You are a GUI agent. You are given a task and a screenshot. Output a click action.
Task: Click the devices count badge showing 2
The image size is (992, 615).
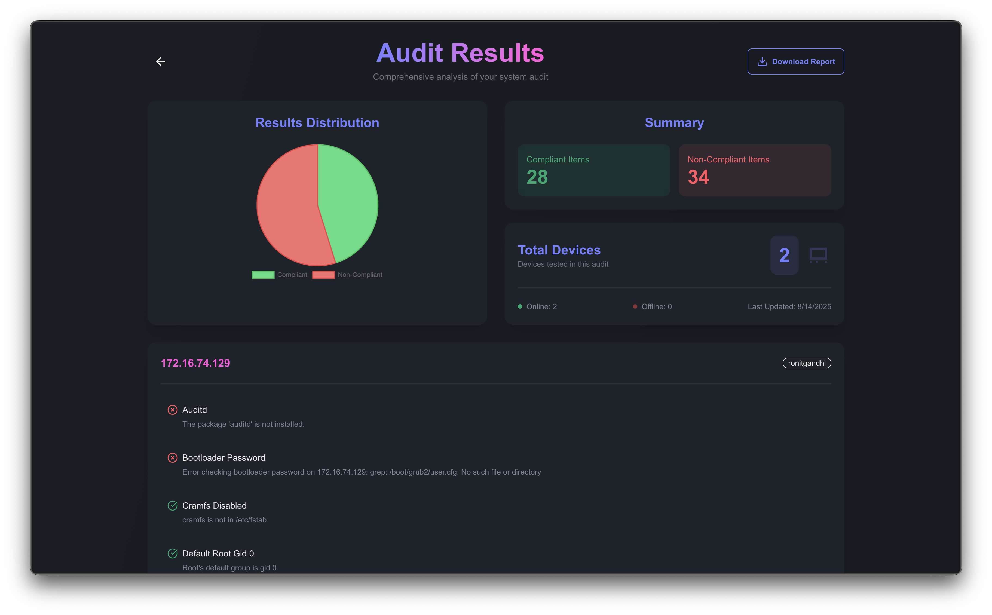(784, 255)
